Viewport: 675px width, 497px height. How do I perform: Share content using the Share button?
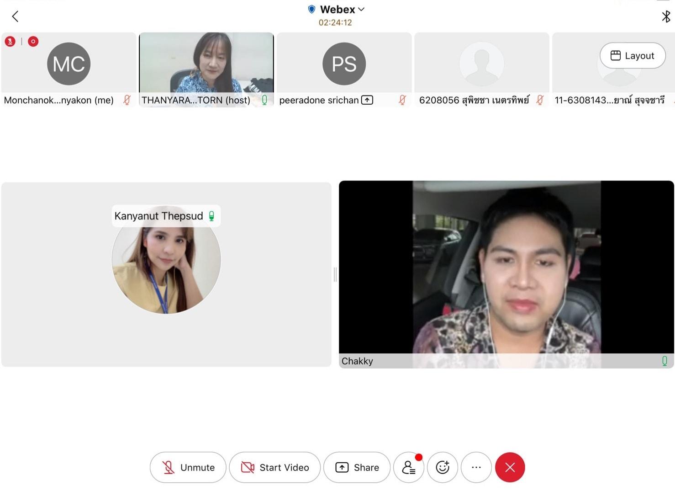357,467
